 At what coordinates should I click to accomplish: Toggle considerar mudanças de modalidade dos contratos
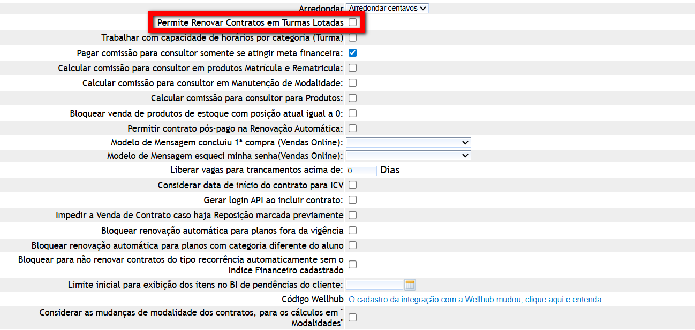pyautogui.click(x=352, y=318)
